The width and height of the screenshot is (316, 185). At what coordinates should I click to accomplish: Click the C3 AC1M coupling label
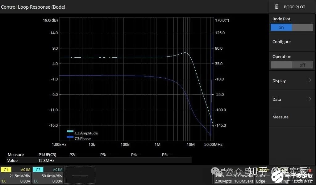tap(58, 170)
